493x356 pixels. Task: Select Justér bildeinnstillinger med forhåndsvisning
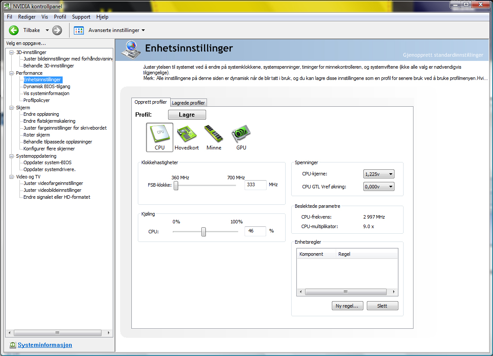click(x=68, y=59)
